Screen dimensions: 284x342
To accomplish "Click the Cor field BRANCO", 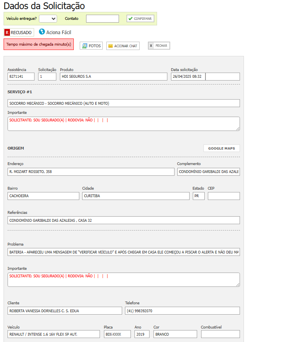I will (175, 334).
